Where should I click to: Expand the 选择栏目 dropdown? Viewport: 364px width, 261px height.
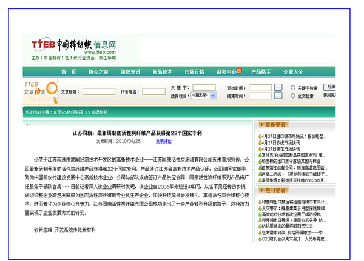point(203,96)
